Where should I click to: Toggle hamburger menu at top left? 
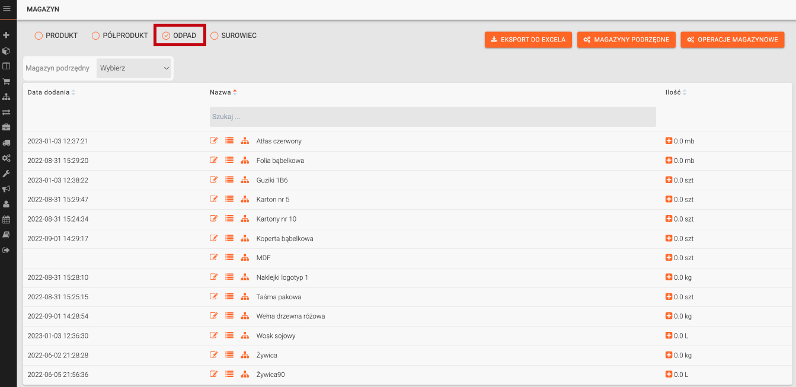click(7, 9)
